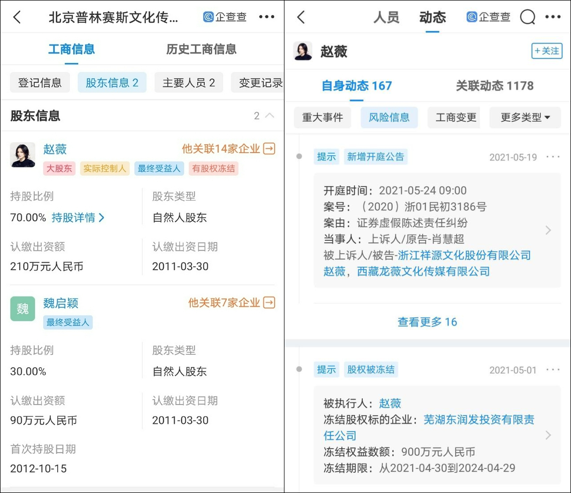Open the 企查查 logo on the company page

[x=224, y=17]
